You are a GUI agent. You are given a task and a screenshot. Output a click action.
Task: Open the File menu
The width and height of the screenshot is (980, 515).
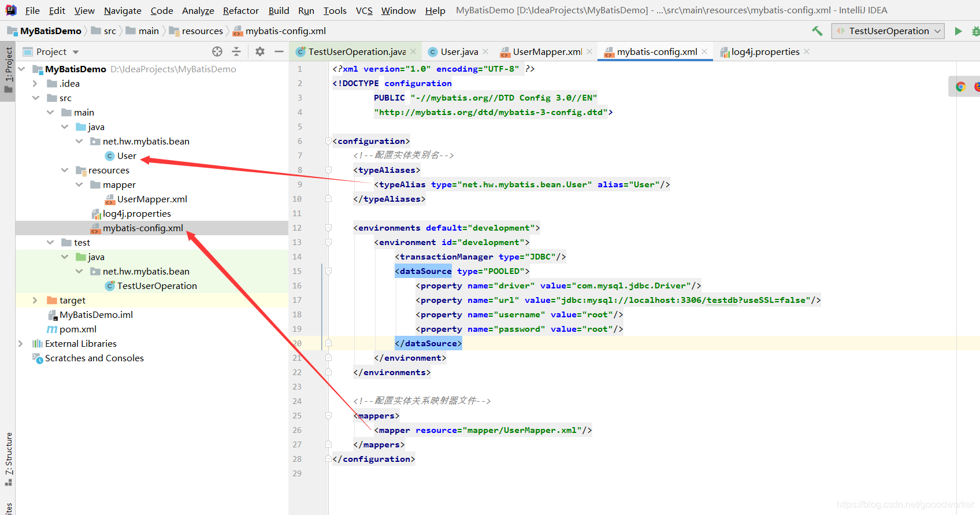pos(32,10)
